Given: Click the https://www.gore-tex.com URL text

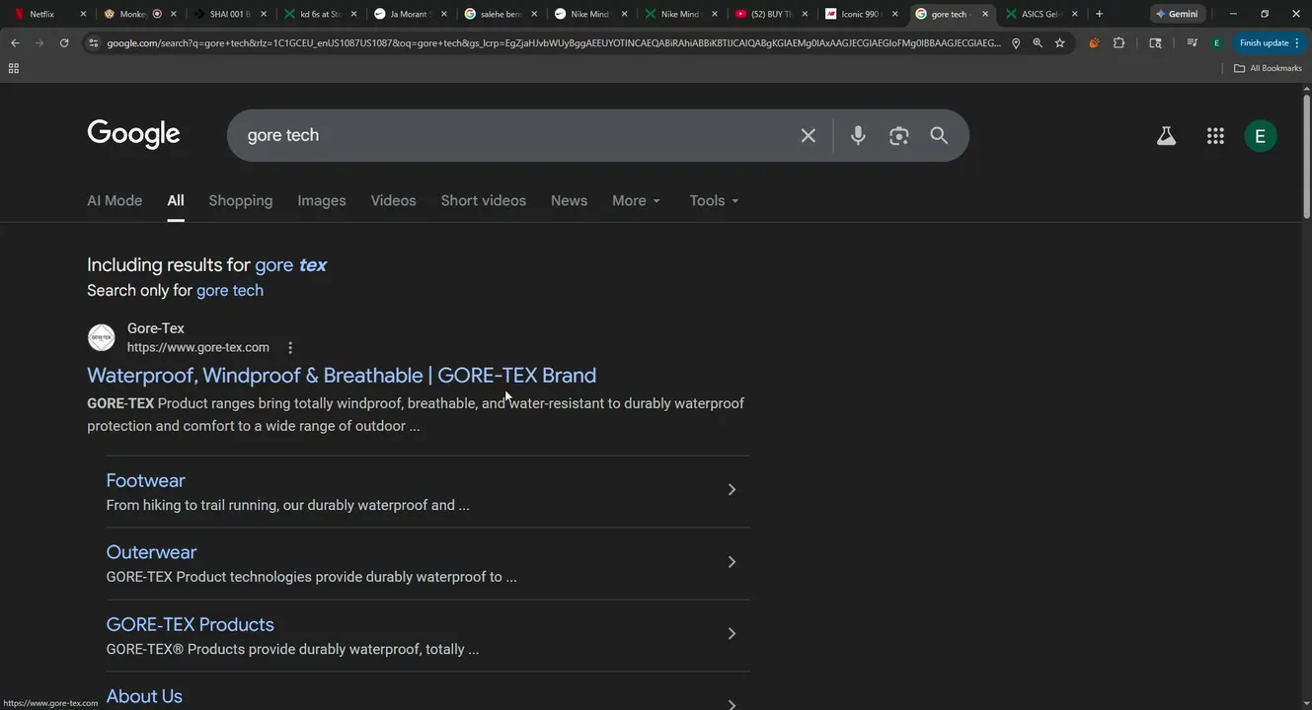Looking at the screenshot, I should [198, 348].
